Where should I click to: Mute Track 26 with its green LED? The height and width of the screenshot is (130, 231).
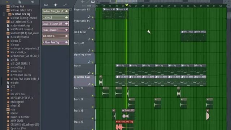coord(93,96)
